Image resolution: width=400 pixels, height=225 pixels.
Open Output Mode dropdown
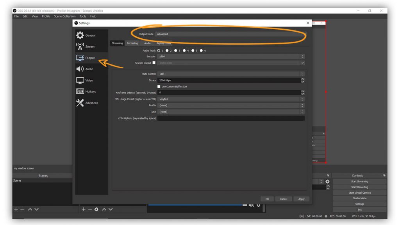tap(230, 34)
